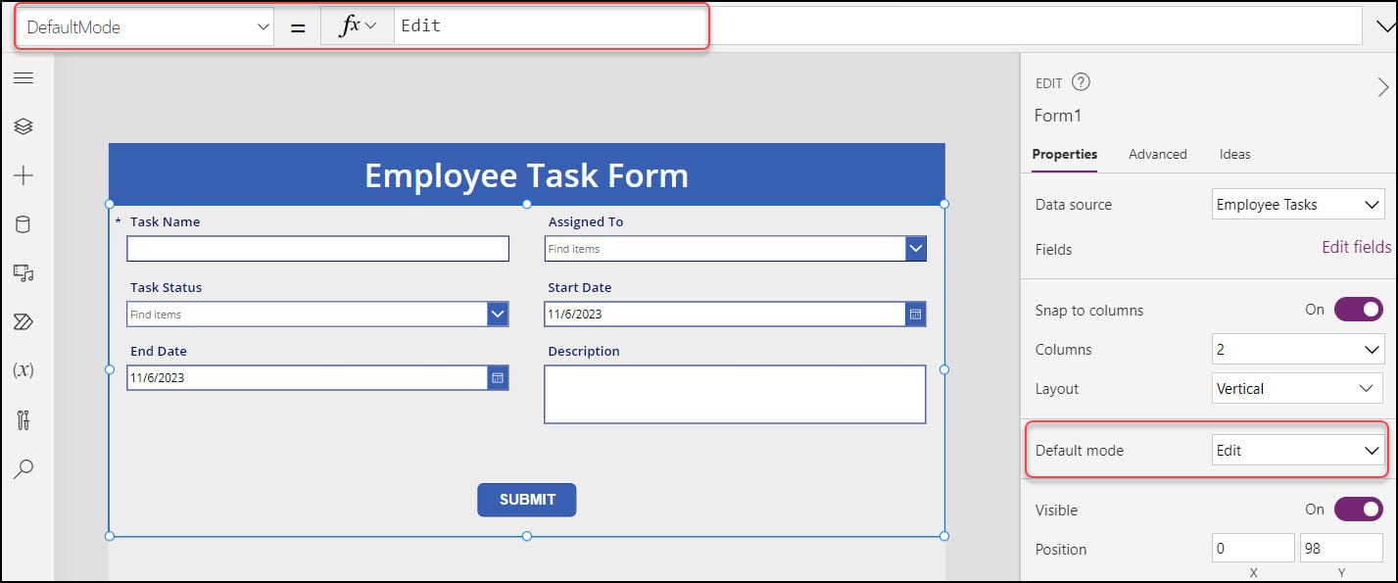Image resolution: width=1398 pixels, height=583 pixels.
Task: Click the Edit fields link
Action: [x=1356, y=247]
